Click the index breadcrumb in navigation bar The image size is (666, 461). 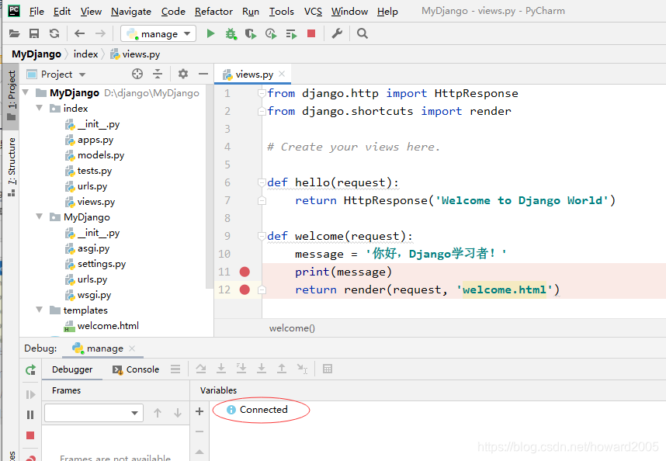[x=85, y=54]
